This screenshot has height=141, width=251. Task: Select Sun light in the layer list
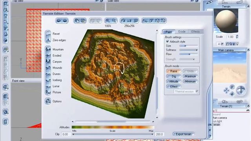point(218,121)
